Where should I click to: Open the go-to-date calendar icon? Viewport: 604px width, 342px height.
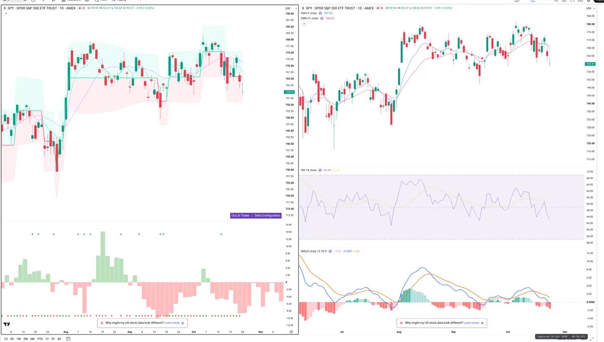pyautogui.click(x=68, y=339)
